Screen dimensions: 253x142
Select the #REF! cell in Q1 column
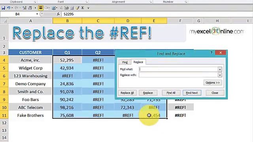pyautogui.click(x=67, y=76)
